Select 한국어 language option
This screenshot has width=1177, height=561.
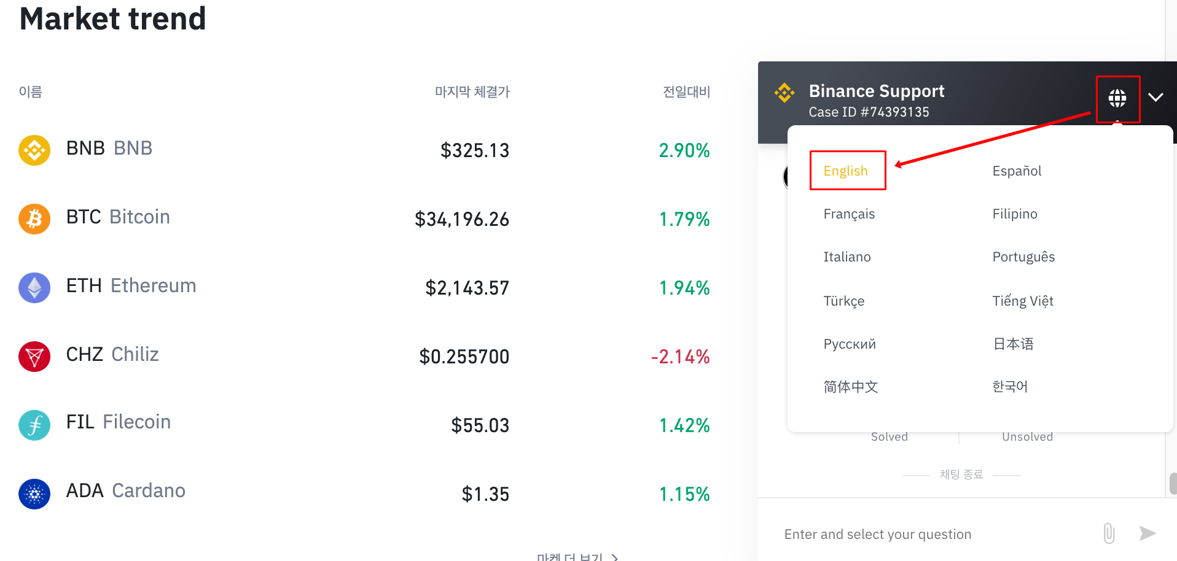1010,387
